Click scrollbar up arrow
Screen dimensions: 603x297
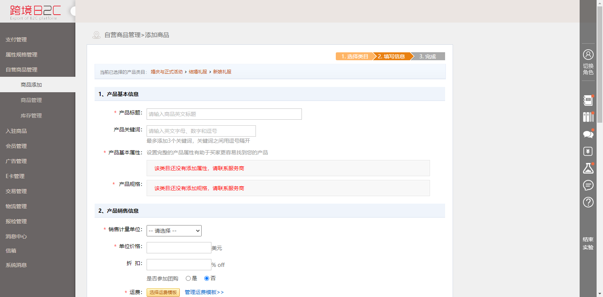pyautogui.click(x=600, y=3)
